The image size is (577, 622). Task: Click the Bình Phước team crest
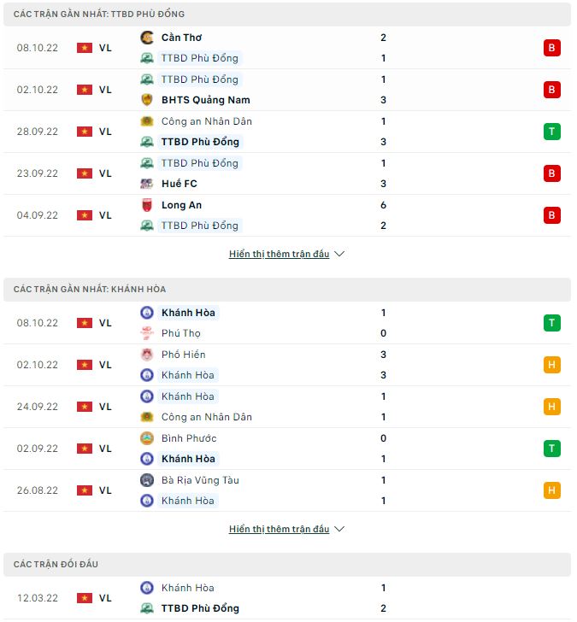[147, 438]
